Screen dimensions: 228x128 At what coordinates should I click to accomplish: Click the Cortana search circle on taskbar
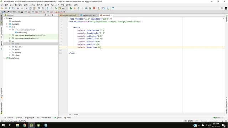[x=10, y=125]
